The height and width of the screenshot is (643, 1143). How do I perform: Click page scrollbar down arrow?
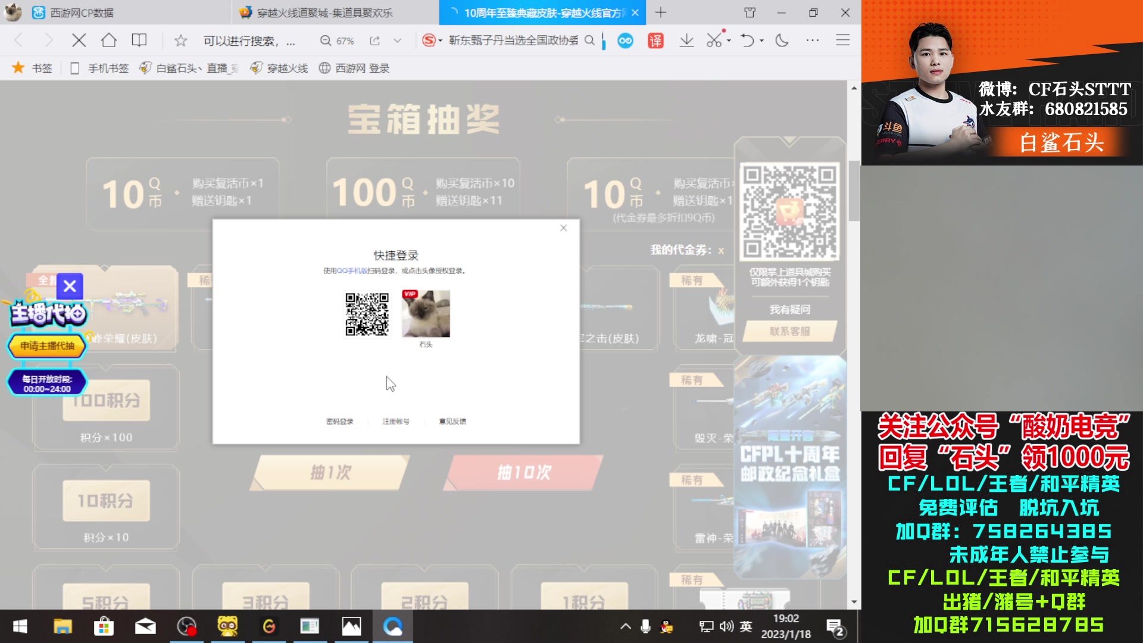point(854,602)
